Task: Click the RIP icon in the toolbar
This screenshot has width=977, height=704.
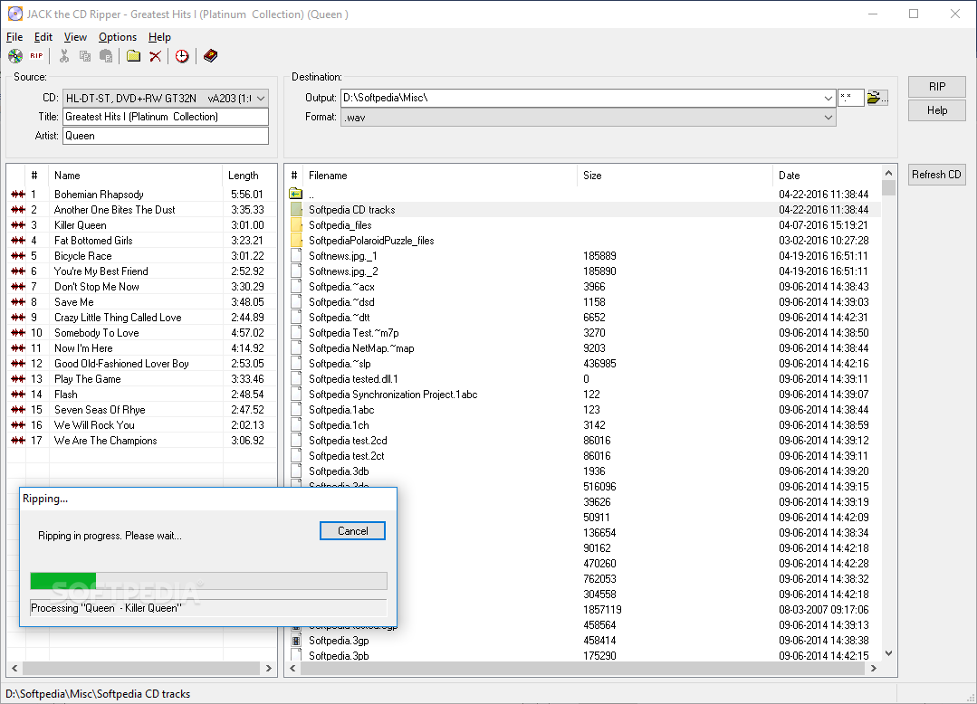Action: click(37, 56)
